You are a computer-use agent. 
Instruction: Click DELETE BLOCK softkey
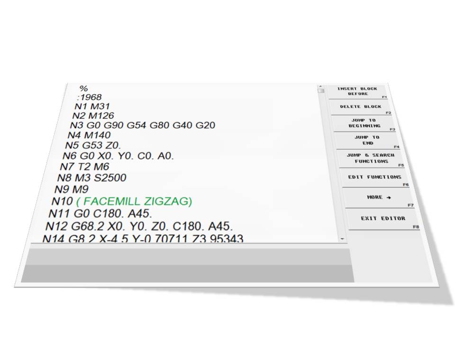click(361, 107)
